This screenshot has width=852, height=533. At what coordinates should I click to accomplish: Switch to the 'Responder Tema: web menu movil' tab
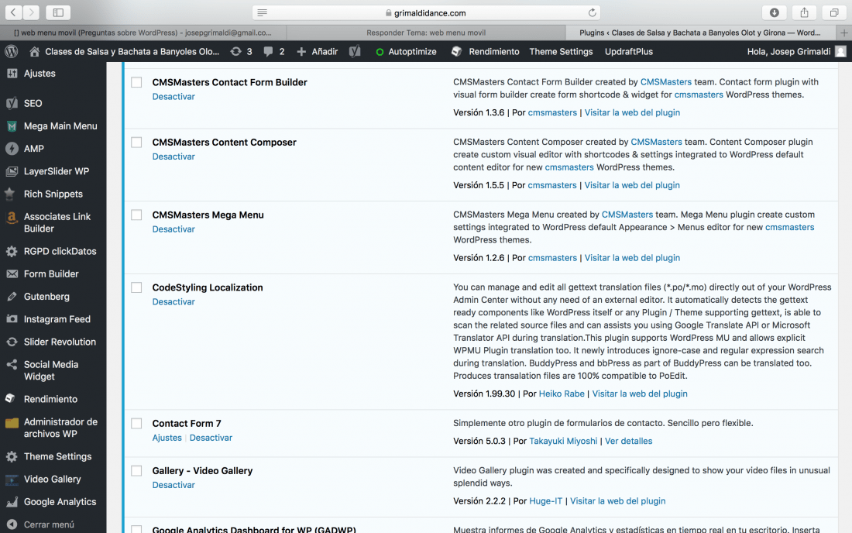(x=426, y=33)
